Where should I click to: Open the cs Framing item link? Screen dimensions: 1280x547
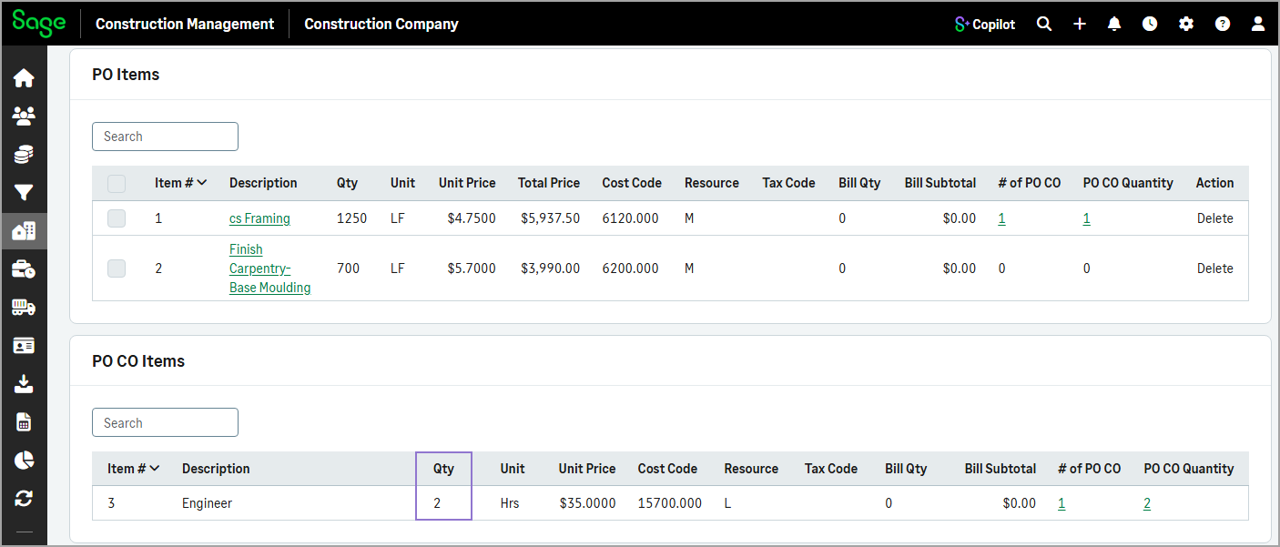[259, 218]
